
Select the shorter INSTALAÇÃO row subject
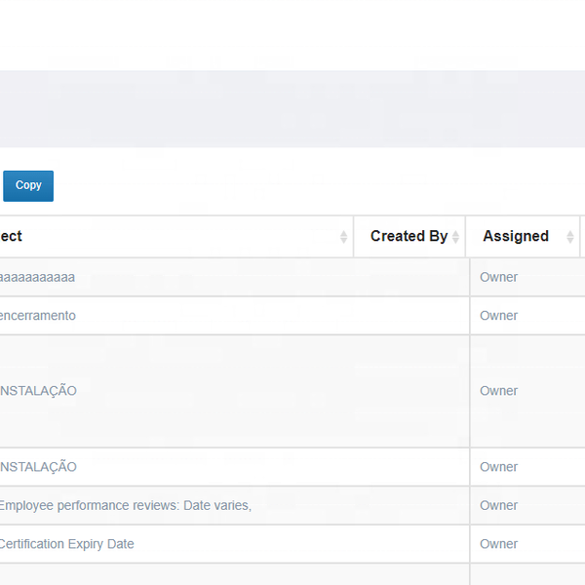pyautogui.click(x=38, y=467)
